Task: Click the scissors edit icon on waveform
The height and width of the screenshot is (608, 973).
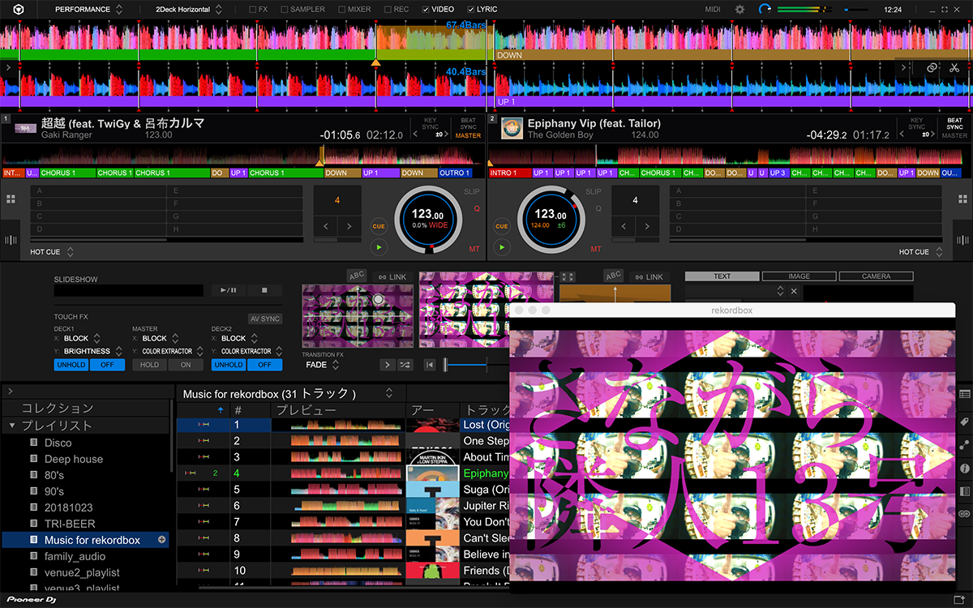Action: pyautogui.click(x=954, y=68)
